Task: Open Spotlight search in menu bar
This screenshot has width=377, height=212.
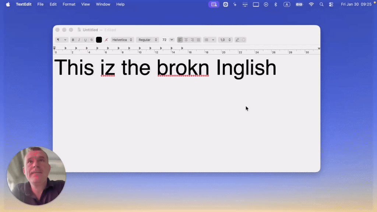Action: [x=321, y=4]
